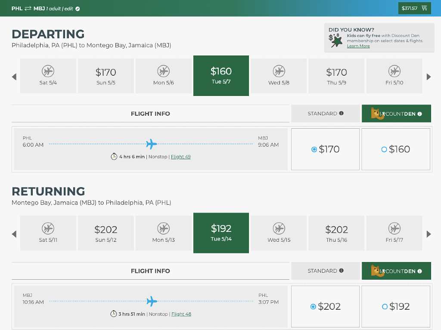
Task: Click the no-flight icon for Sat 5/4
Action: (x=48, y=71)
